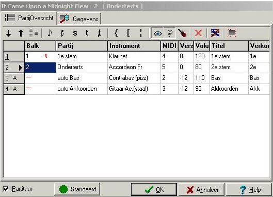Image resolution: width=273 pixels, height=197 pixels.
Task: Select row header 4 A
Action: coord(14,89)
